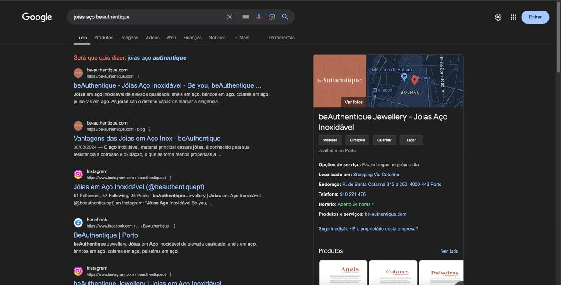Open the on-screen keyboard icon
The width and height of the screenshot is (561, 285).
[245, 17]
